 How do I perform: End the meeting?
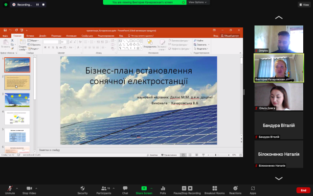[x=303, y=190]
